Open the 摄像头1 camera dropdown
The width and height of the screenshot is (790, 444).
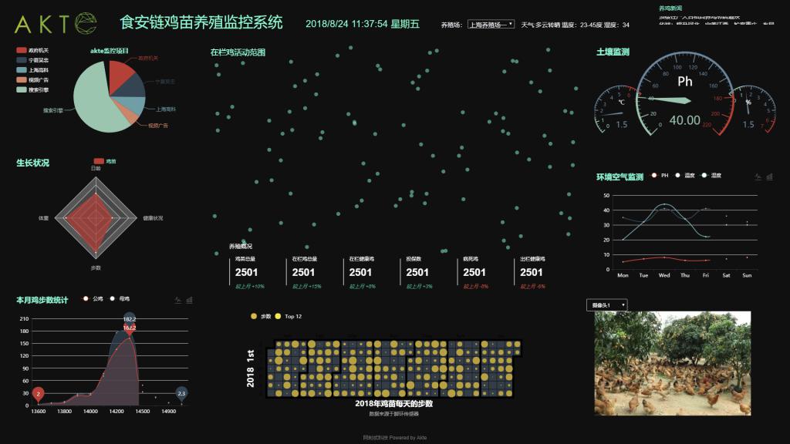(x=606, y=305)
